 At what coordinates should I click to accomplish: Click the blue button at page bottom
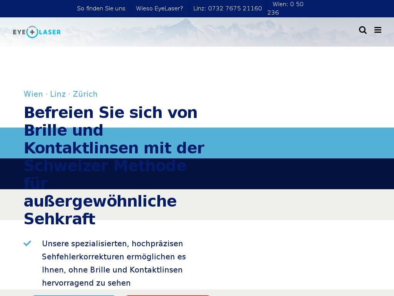pyautogui.click(x=73, y=295)
